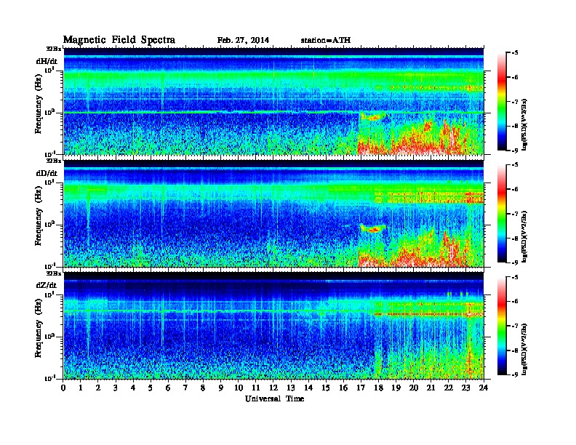Click hour 8 on Universal Time axis
Screen dimensions: 576x445
tap(203, 388)
